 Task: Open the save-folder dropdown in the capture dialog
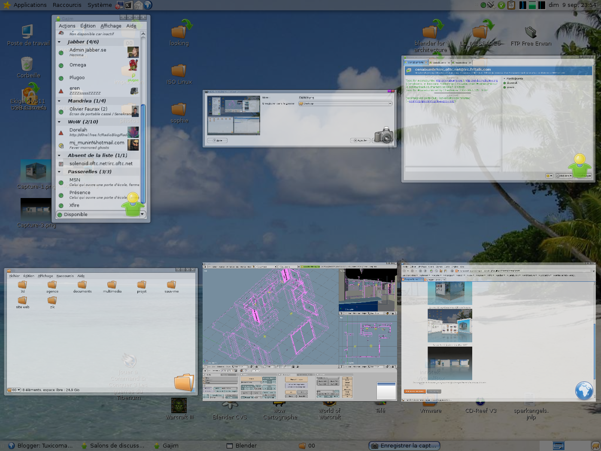tap(345, 104)
